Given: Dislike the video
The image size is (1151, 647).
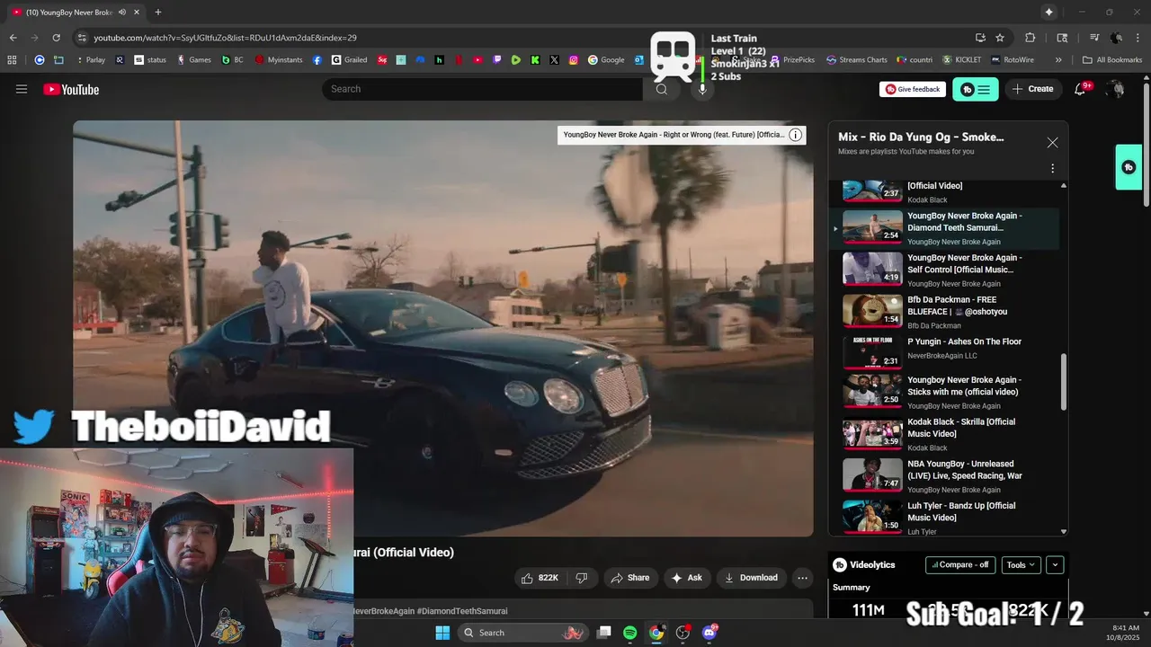Looking at the screenshot, I should (x=582, y=578).
